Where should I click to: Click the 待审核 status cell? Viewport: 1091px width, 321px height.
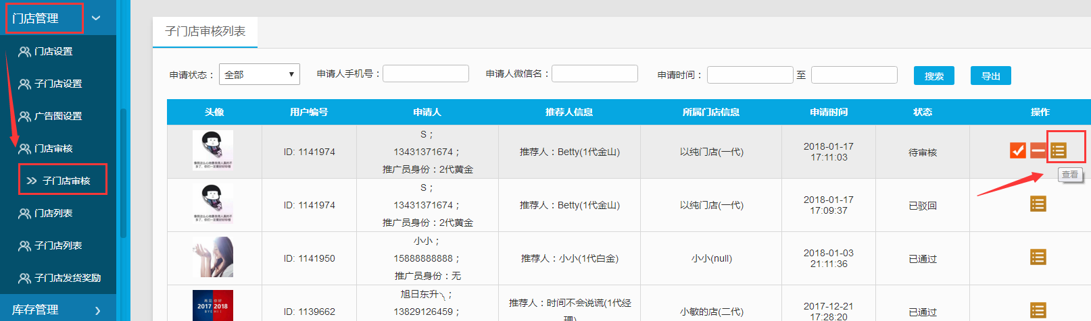[923, 152]
